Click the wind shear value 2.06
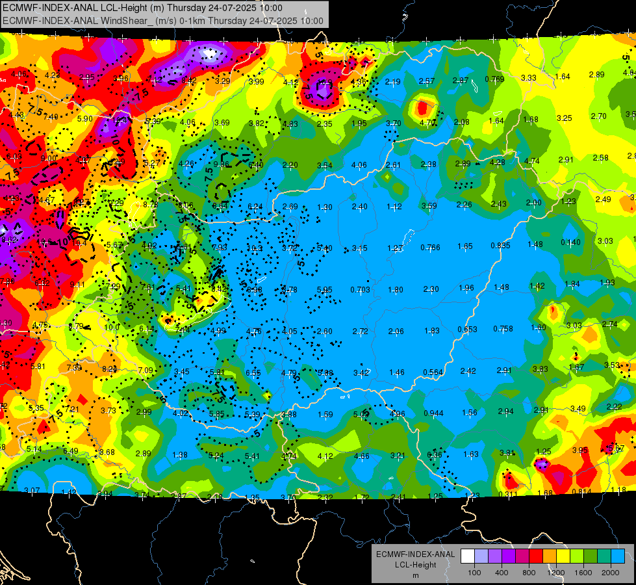Viewport: 636px width, 585px height. click(396, 331)
